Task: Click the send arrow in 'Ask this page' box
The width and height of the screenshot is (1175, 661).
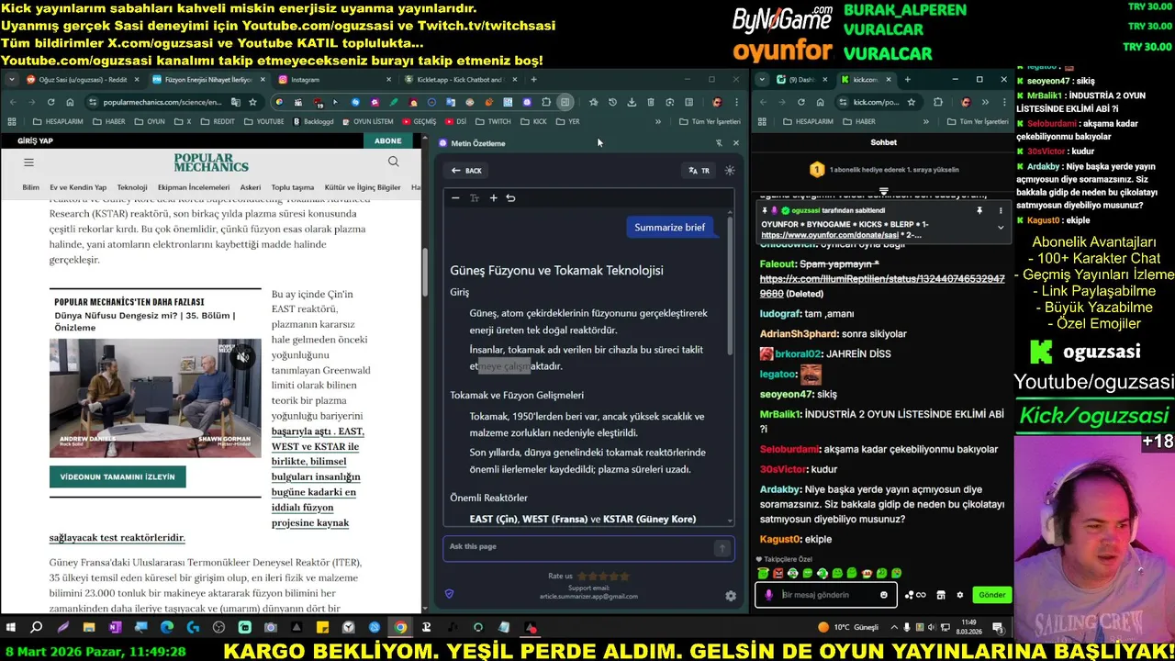Action: 722,548
